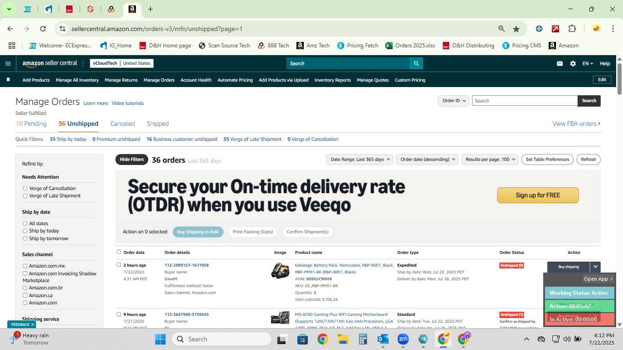Select the Ship by today radio button

25,231
